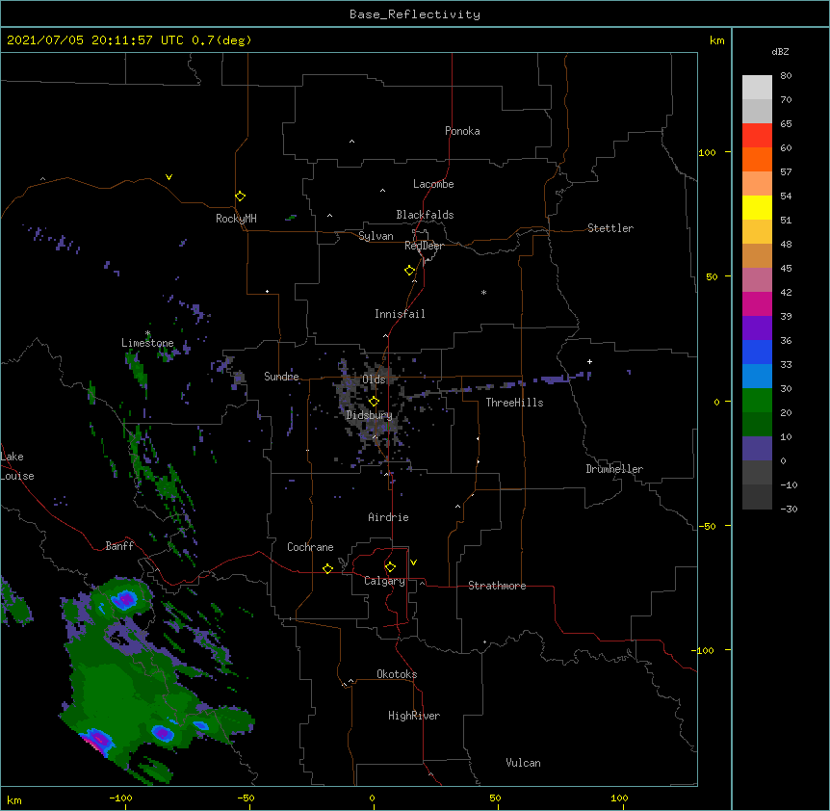Select the Drumheller label

614,469
